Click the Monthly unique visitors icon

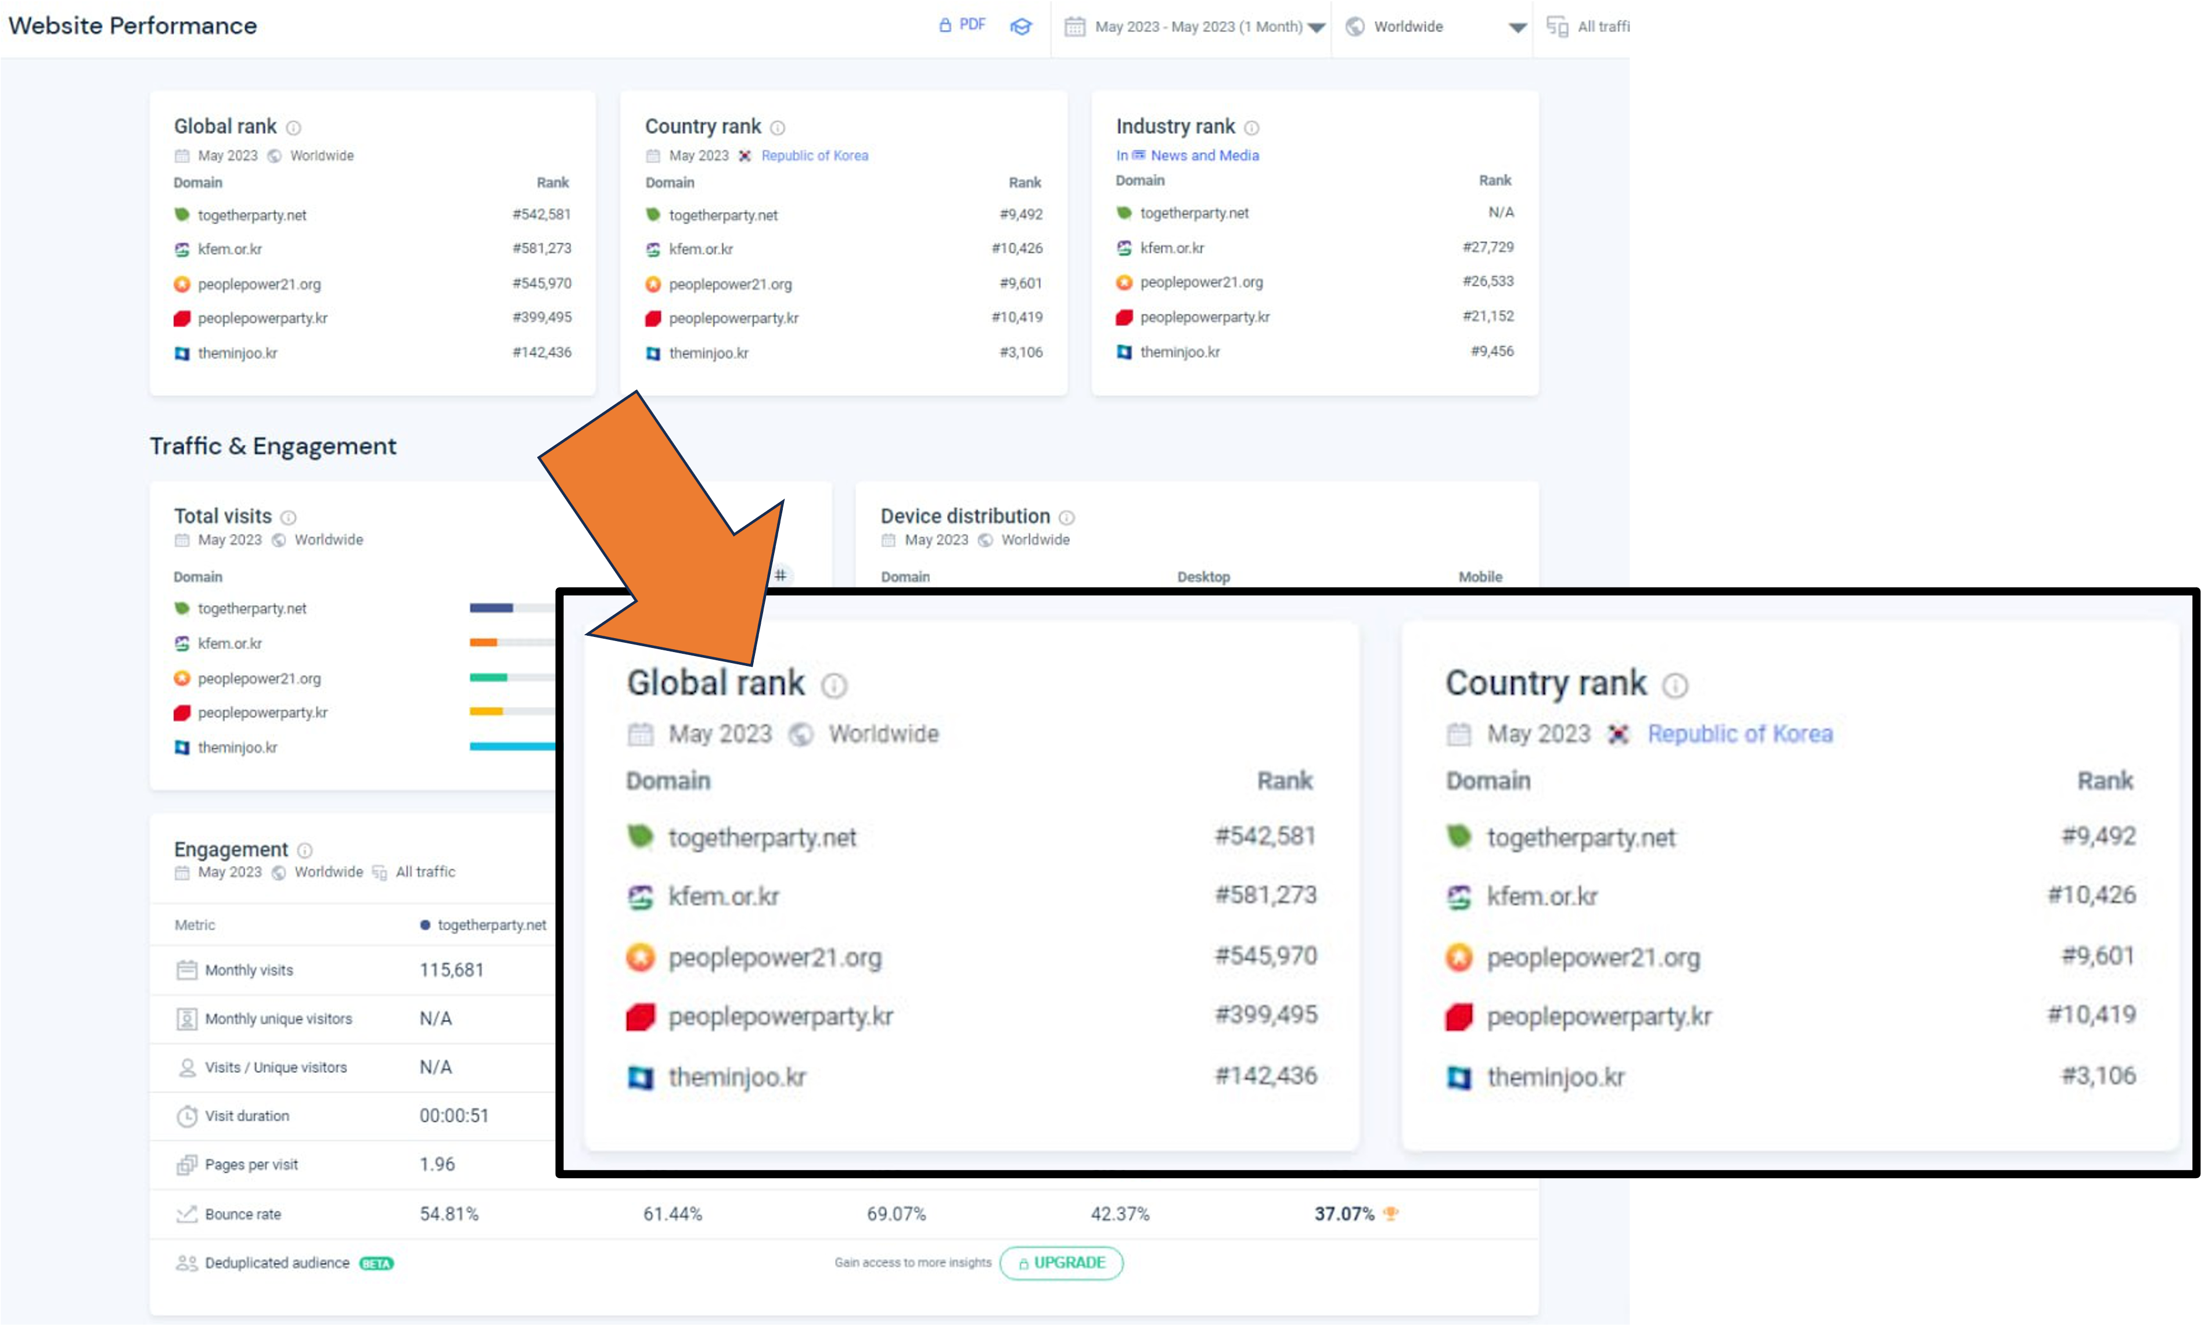click(x=186, y=1019)
